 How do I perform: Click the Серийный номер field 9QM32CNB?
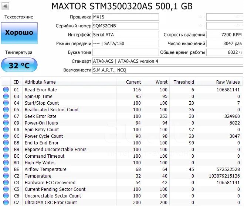point(126,26)
